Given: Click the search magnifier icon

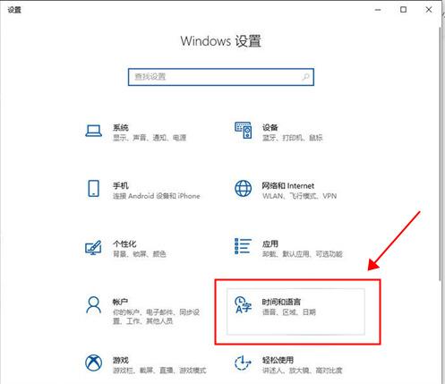Looking at the screenshot, I should point(305,77).
